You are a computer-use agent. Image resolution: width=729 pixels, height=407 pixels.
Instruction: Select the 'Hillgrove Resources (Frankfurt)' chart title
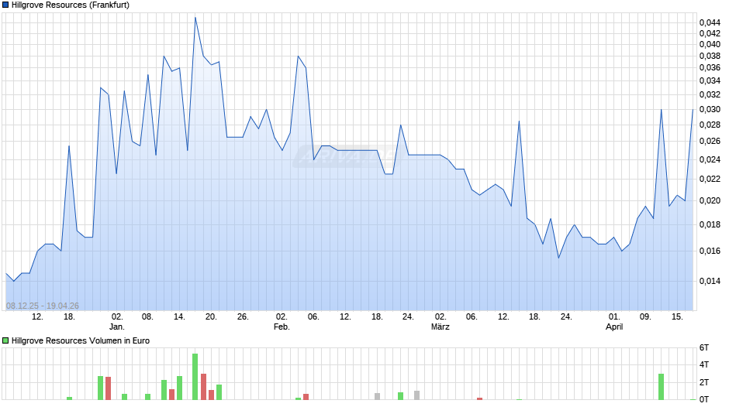[x=71, y=5]
